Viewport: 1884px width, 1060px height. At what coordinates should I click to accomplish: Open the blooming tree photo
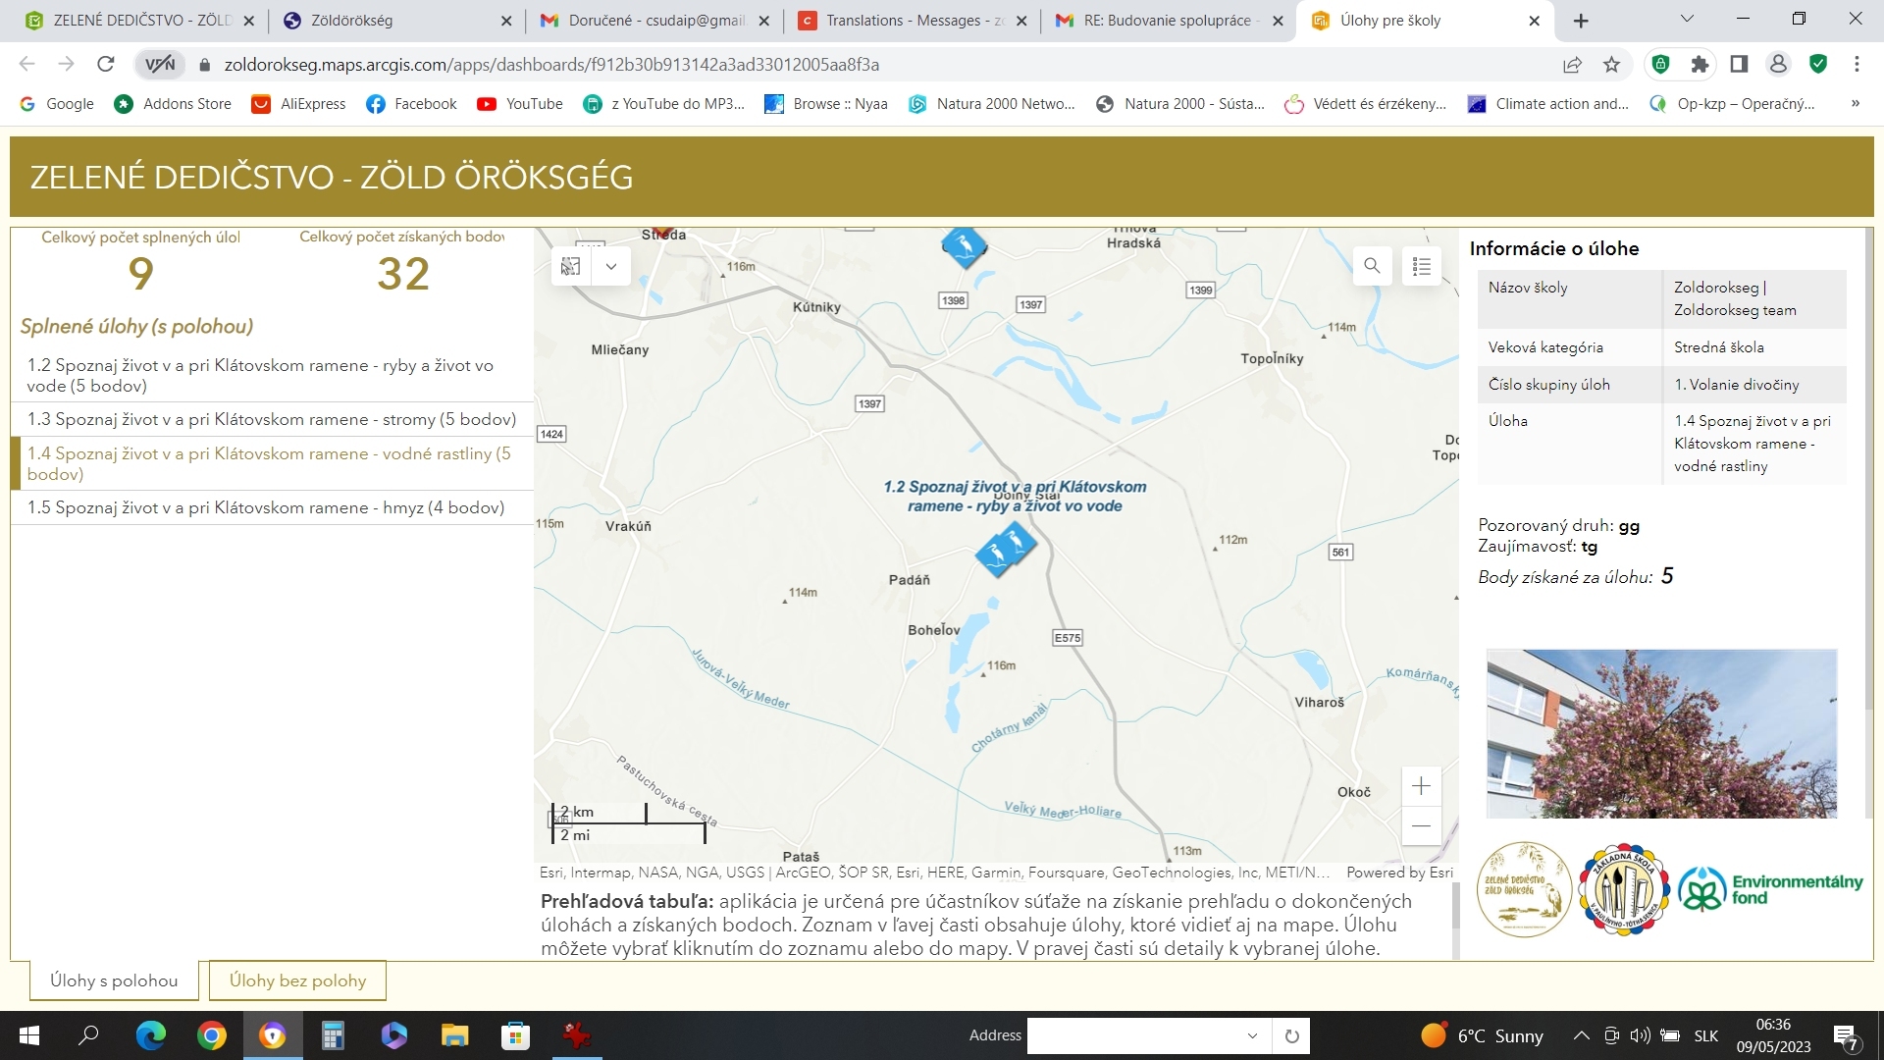click(1661, 733)
